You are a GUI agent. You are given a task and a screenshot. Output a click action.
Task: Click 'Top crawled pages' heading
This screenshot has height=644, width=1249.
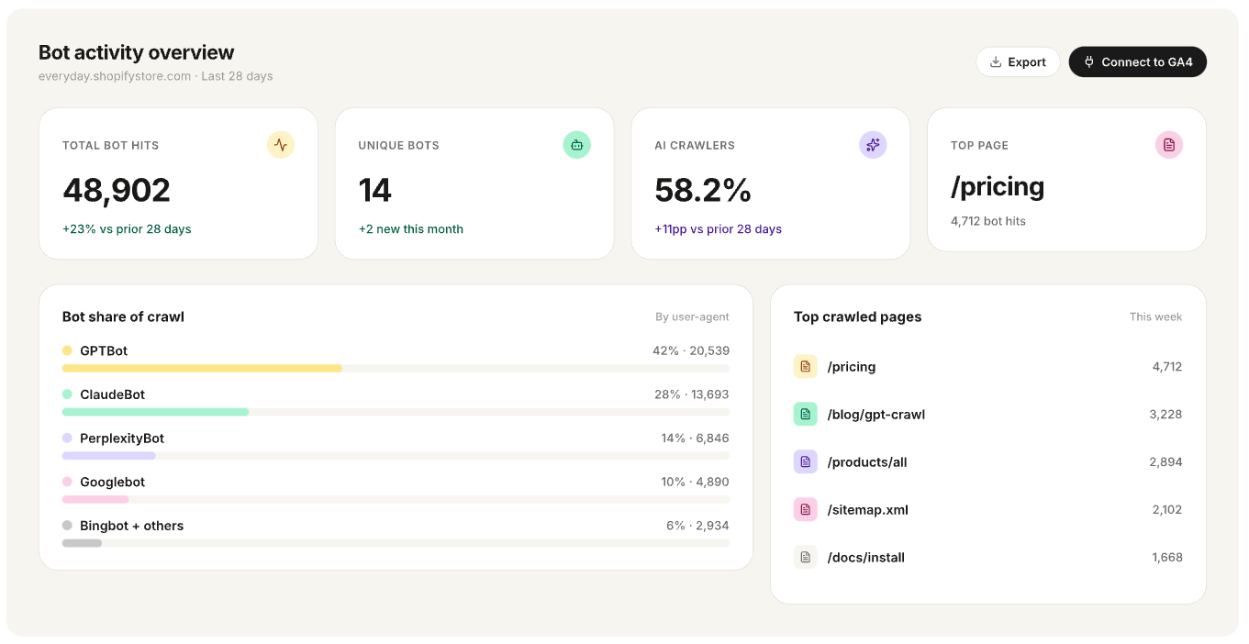[857, 317]
